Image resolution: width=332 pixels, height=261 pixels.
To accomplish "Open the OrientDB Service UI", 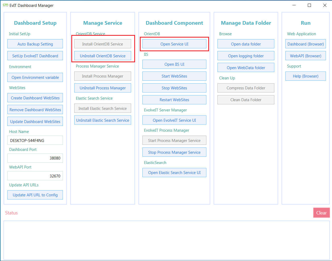I will coord(174,44).
